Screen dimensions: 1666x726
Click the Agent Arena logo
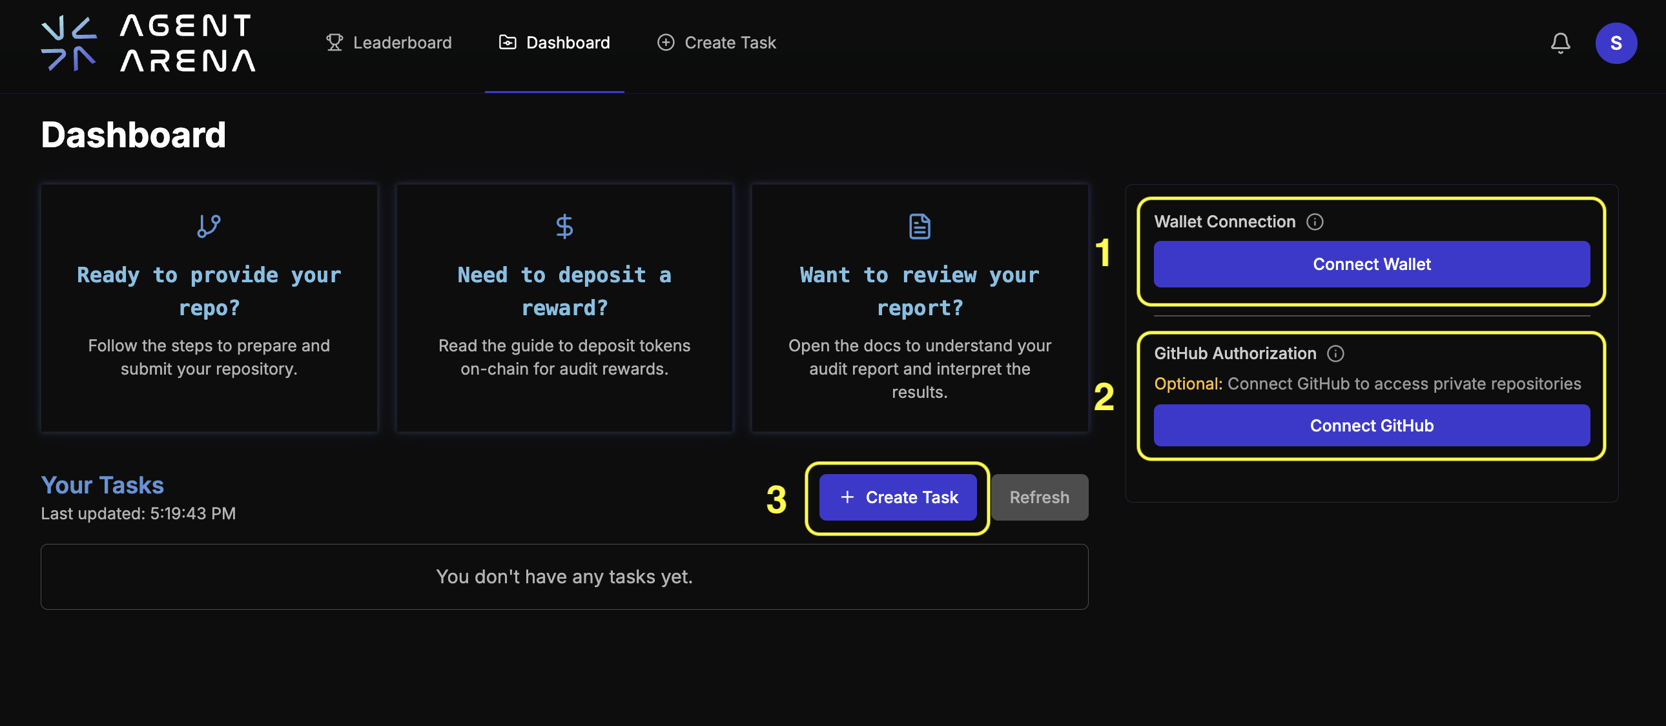(x=148, y=43)
